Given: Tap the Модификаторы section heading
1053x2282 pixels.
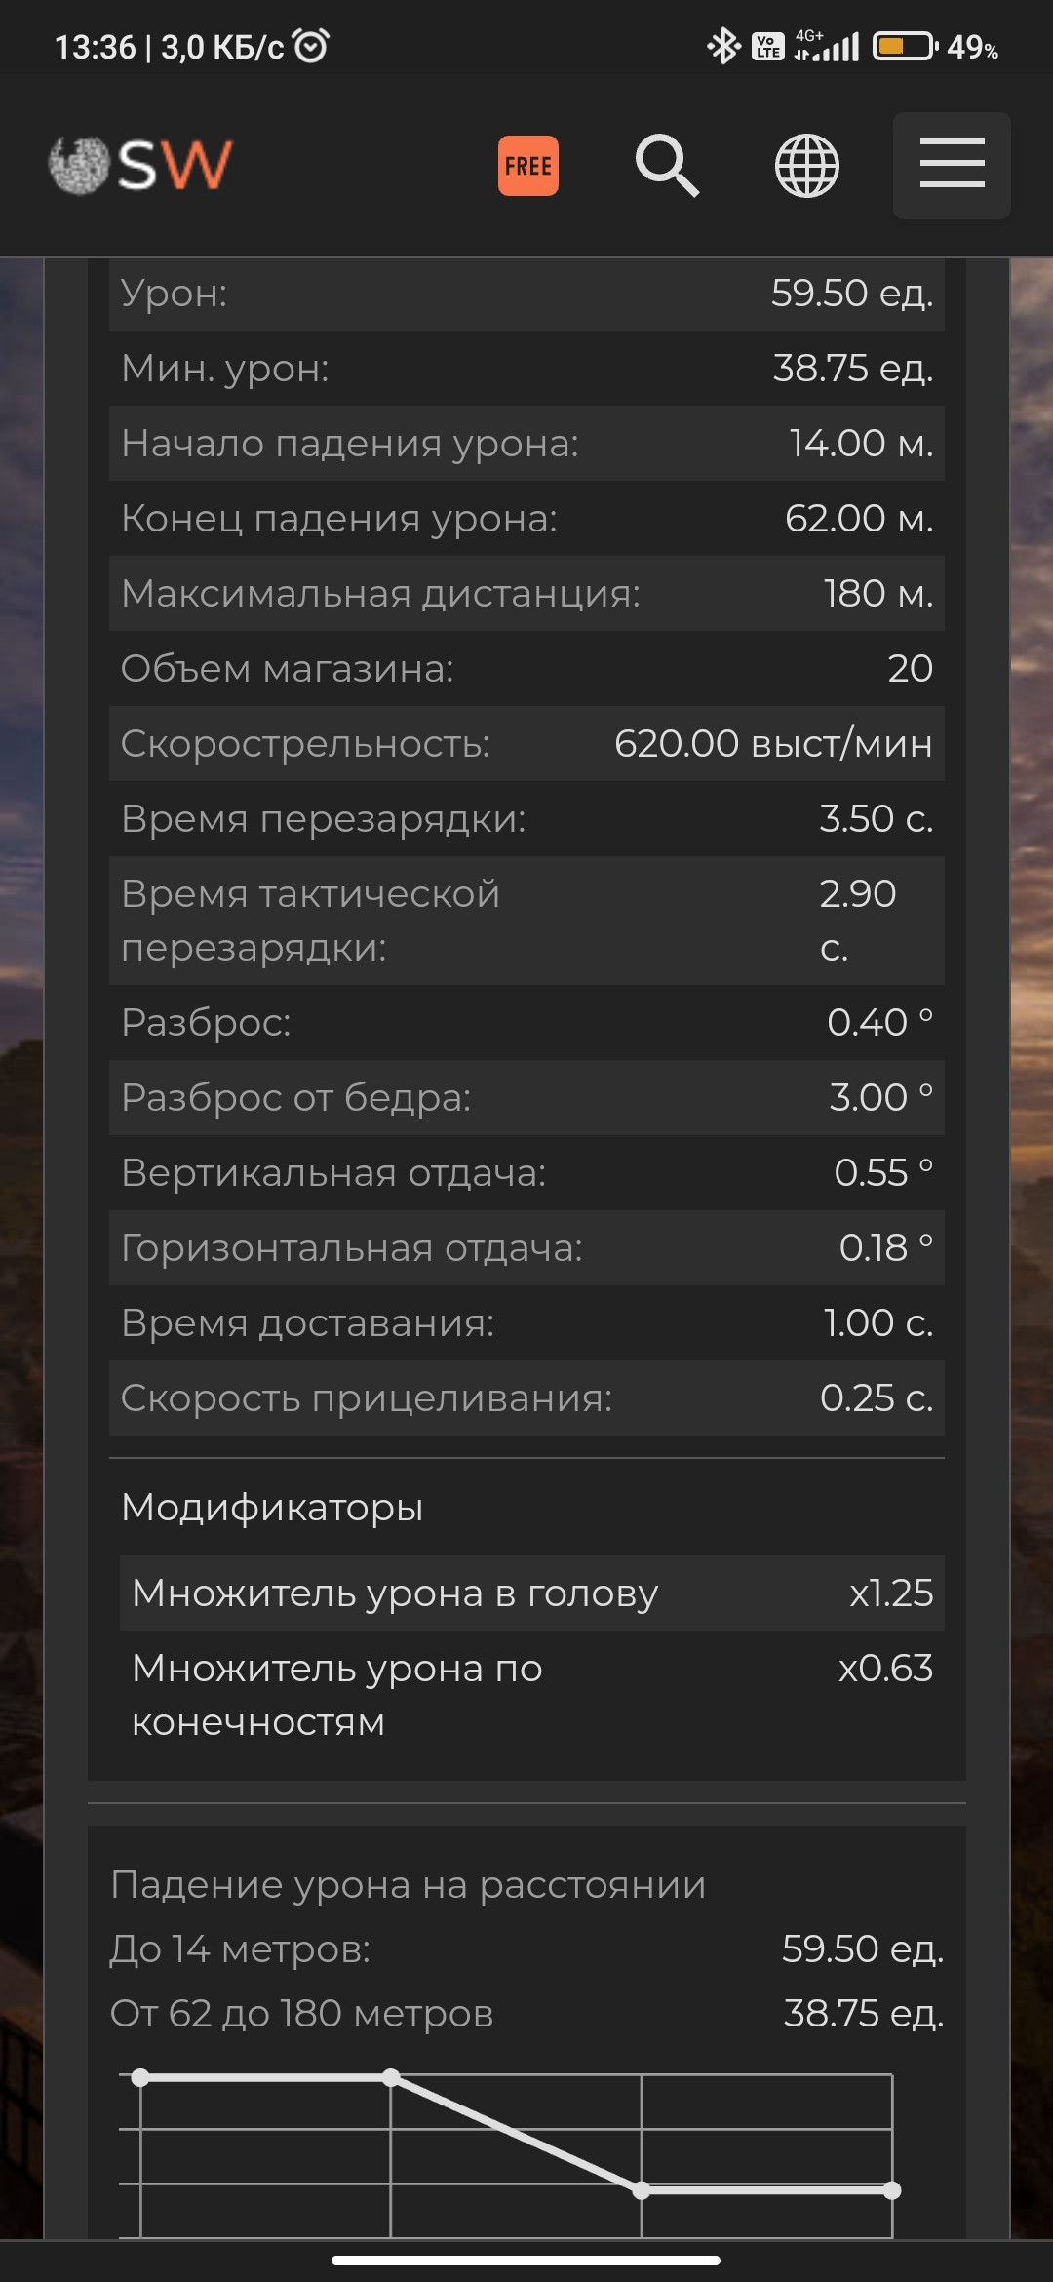Looking at the screenshot, I should point(272,1508).
